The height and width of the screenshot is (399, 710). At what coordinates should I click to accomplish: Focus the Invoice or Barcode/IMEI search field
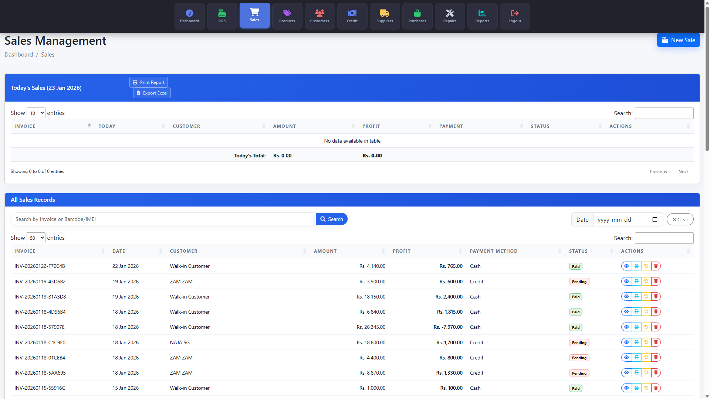pyautogui.click(x=163, y=219)
